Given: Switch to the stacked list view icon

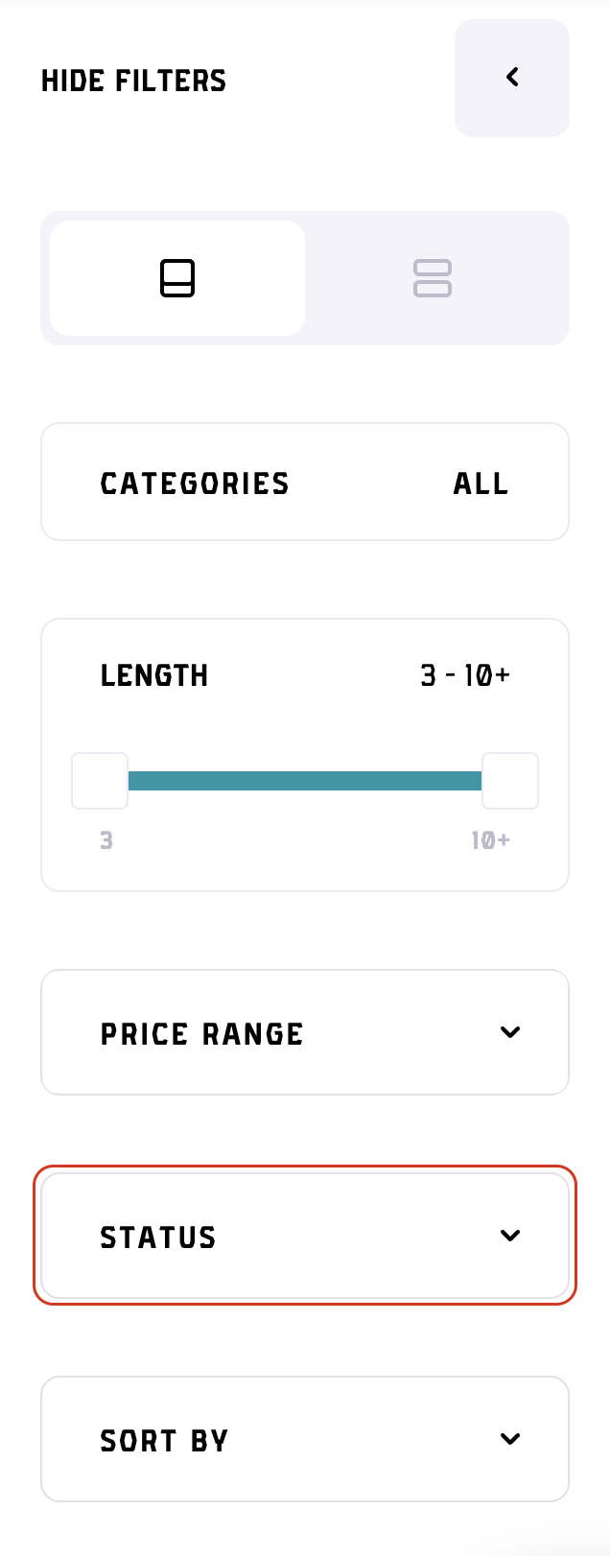Looking at the screenshot, I should pos(433,277).
